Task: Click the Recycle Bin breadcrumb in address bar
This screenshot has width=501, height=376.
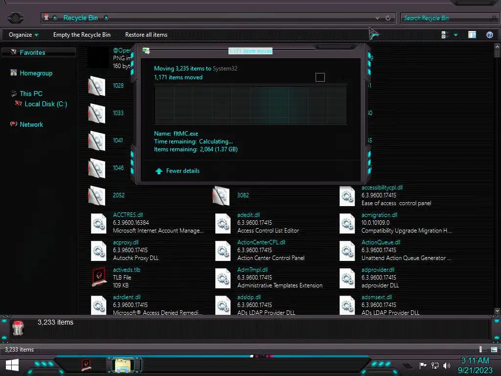Action: (x=80, y=18)
